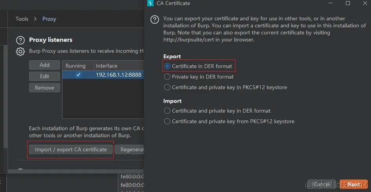Open help icon for Proxy listeners
Viewport: 371px width, 192px height.
[x=20, y=40]
